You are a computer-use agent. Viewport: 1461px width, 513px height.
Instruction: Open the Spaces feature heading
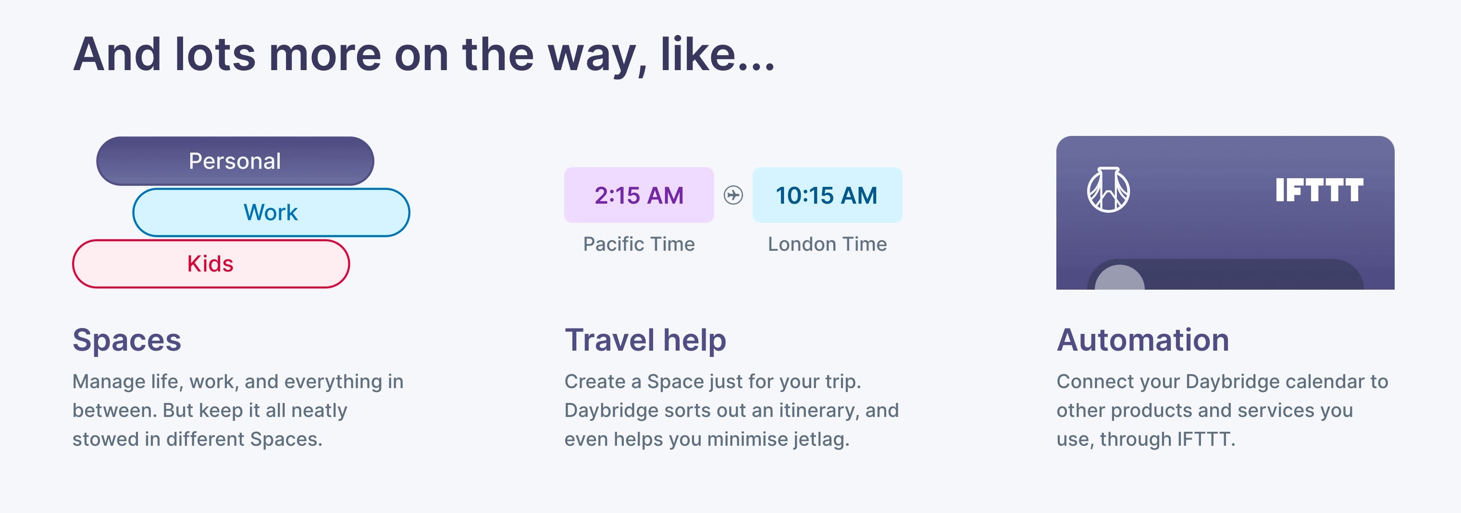[x=127, y=340]
